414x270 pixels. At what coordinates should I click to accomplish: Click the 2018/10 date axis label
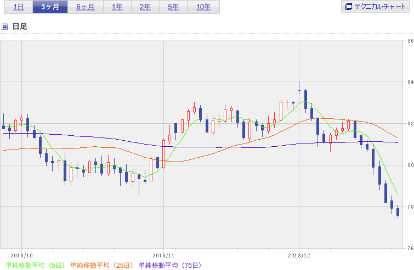(21, 256)
